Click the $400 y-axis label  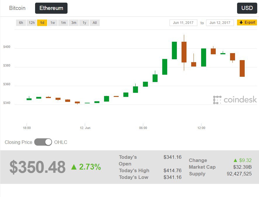pyautogui.click(x=7, y=47)
